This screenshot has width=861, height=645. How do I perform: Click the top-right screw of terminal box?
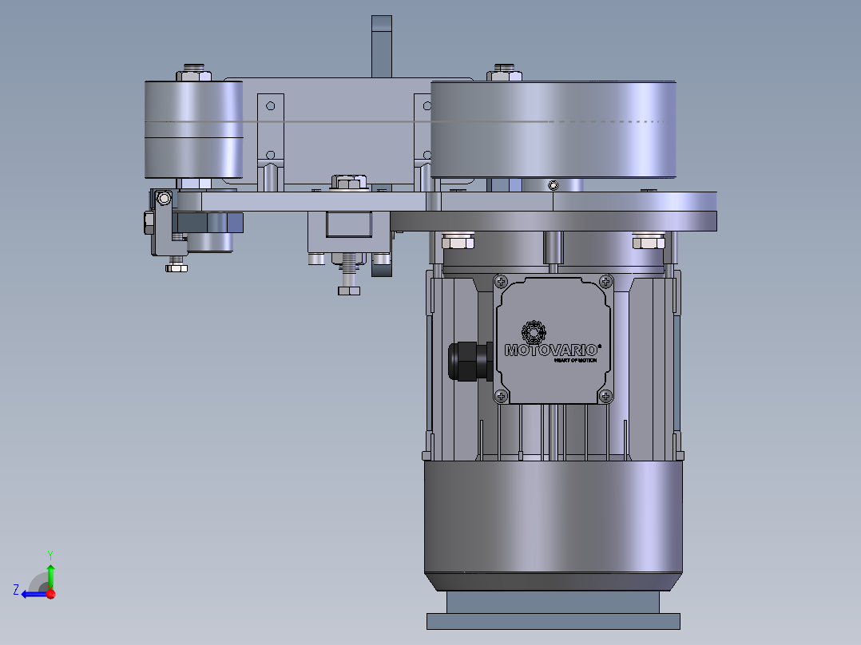[x=605, y=282]
